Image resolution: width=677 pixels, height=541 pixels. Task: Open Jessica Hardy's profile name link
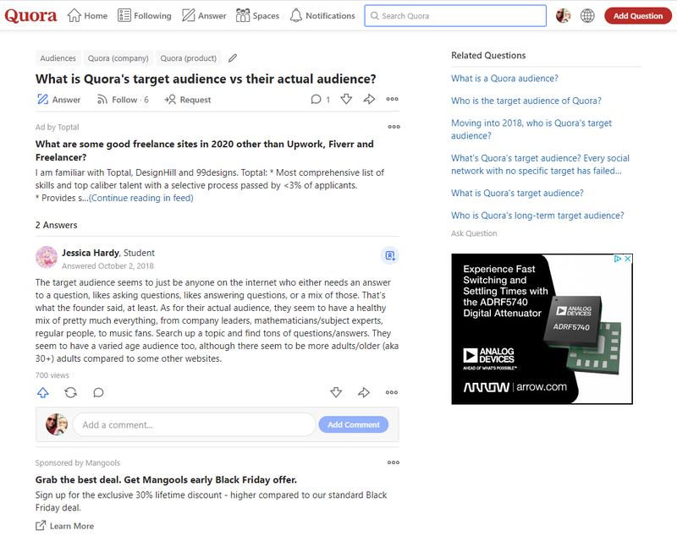tap(91, 253)
